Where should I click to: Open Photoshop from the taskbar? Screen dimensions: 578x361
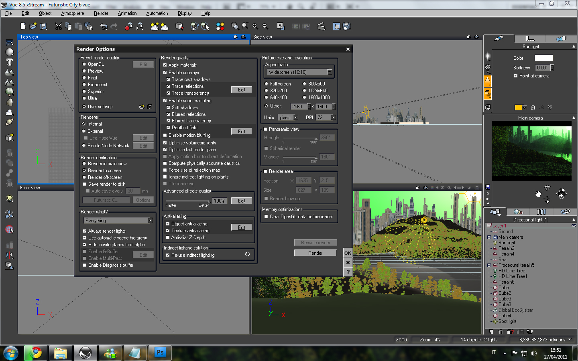[x=160, y=353]
